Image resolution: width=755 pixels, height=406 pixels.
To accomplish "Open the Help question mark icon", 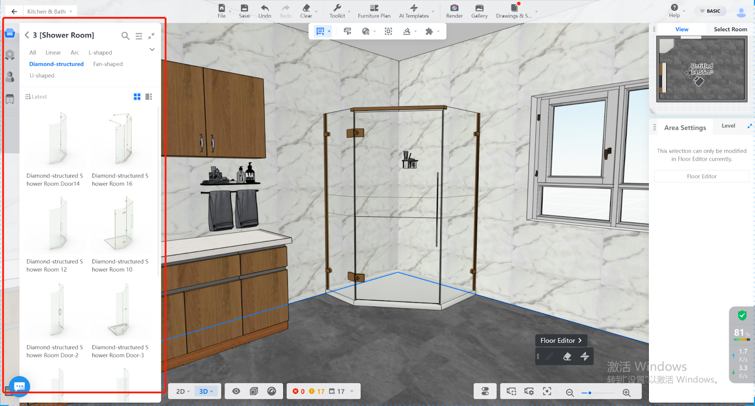I will 674,8.
